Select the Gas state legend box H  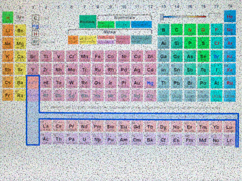(35, 34)
